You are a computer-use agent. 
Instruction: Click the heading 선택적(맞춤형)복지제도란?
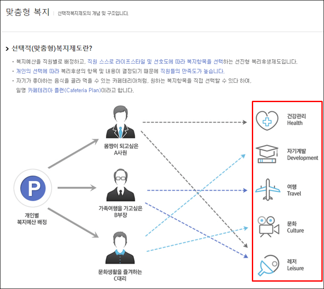[52, 48]
